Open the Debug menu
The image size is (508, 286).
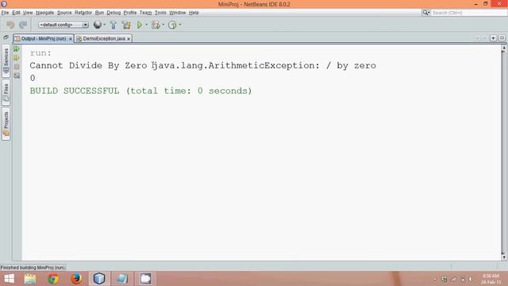pyautogui.click(x=114, y=13)
